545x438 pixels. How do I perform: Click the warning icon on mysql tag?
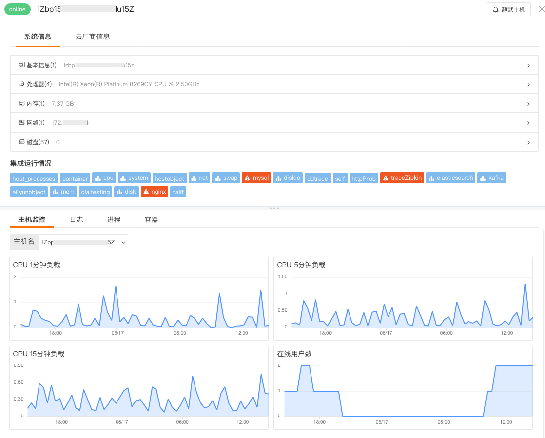pos(247,178)
